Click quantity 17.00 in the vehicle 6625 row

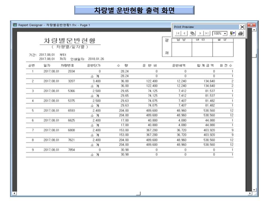pyautogui.click(x=125, y=120)
